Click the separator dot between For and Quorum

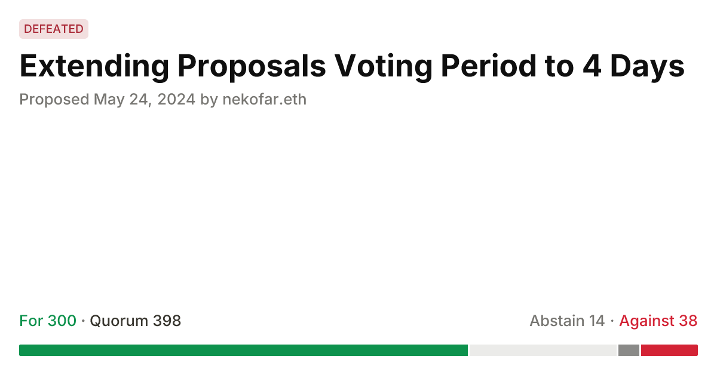coord(82,321)
